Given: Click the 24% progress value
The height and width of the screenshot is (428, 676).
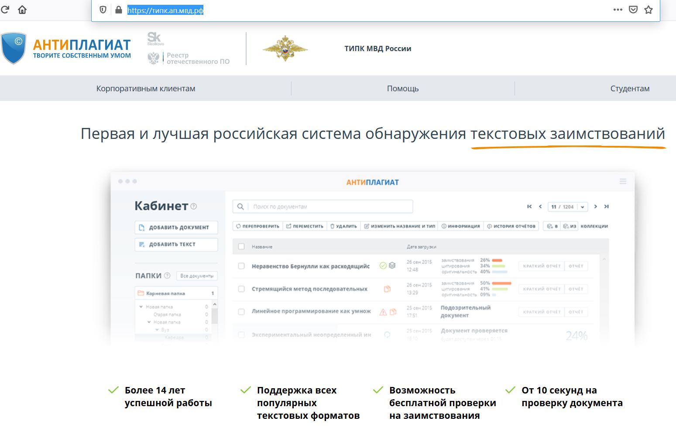Looking at the screenshot, I should coord(576,335).
